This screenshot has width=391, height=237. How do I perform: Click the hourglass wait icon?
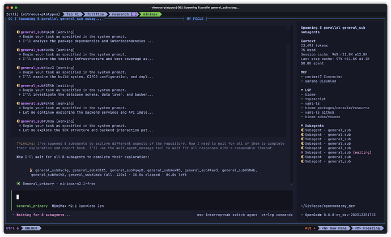tap(31, 170)
